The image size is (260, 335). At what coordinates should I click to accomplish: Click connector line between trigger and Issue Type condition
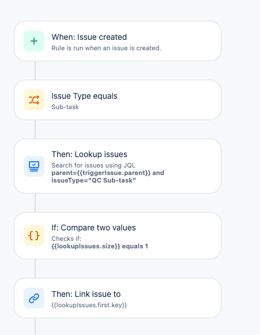tap(35, 70)
